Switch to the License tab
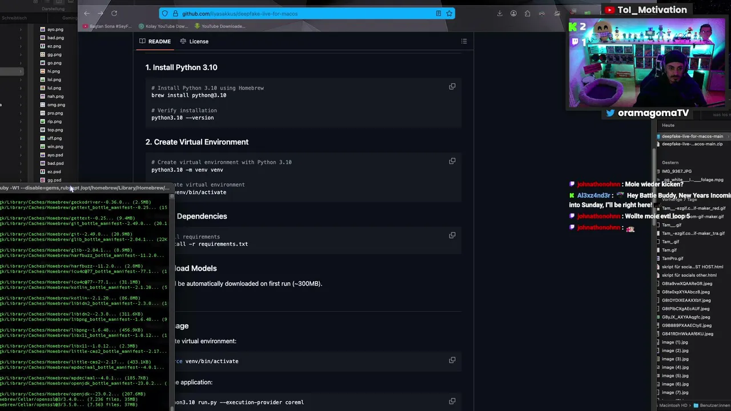The image size is (731, 411). 194,41
